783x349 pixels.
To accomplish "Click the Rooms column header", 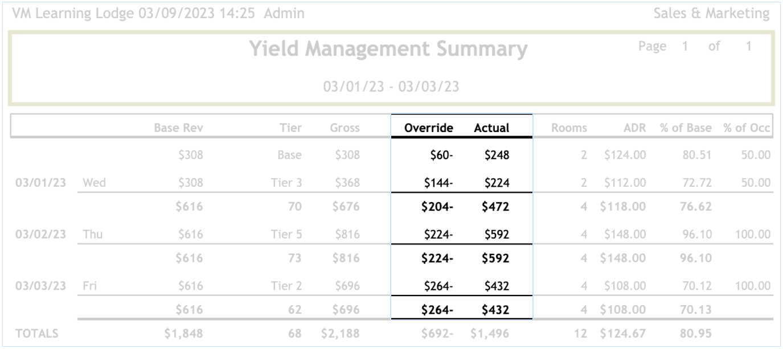I will click(x=569, y=128).
